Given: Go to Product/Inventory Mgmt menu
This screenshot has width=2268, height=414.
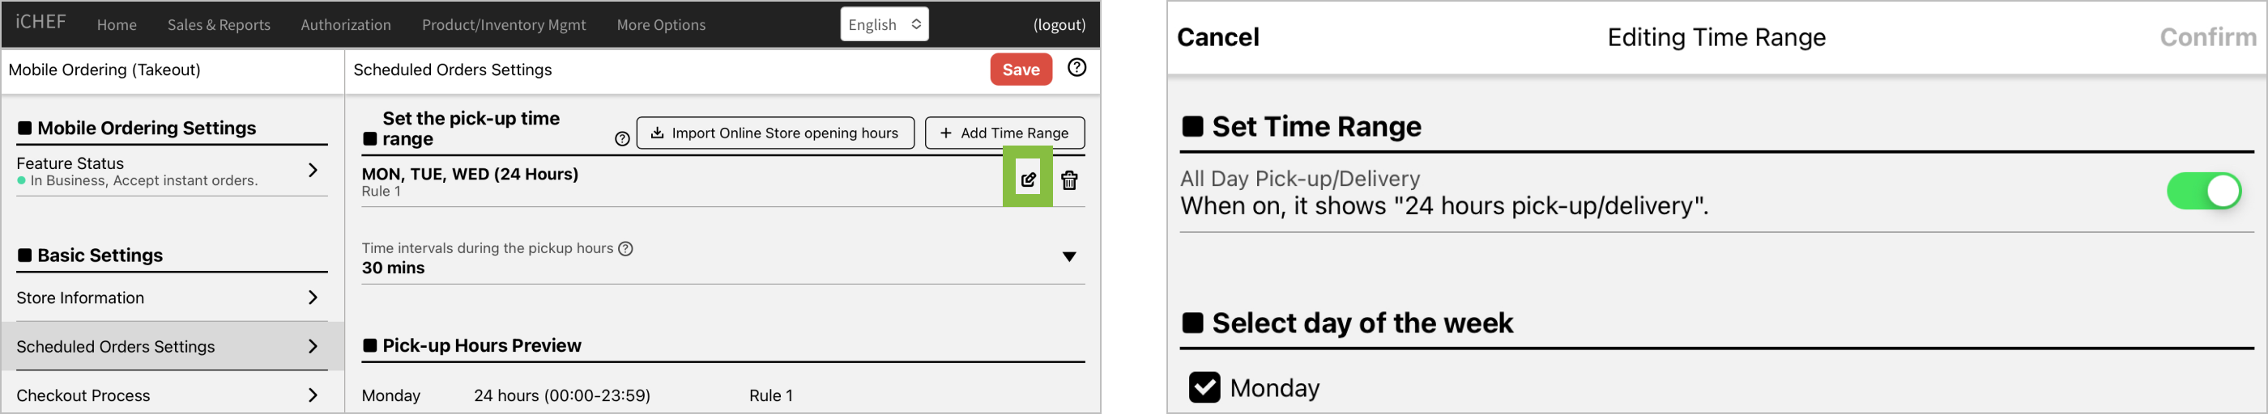Looking at the screenshot, I should (x=504, y=24).
